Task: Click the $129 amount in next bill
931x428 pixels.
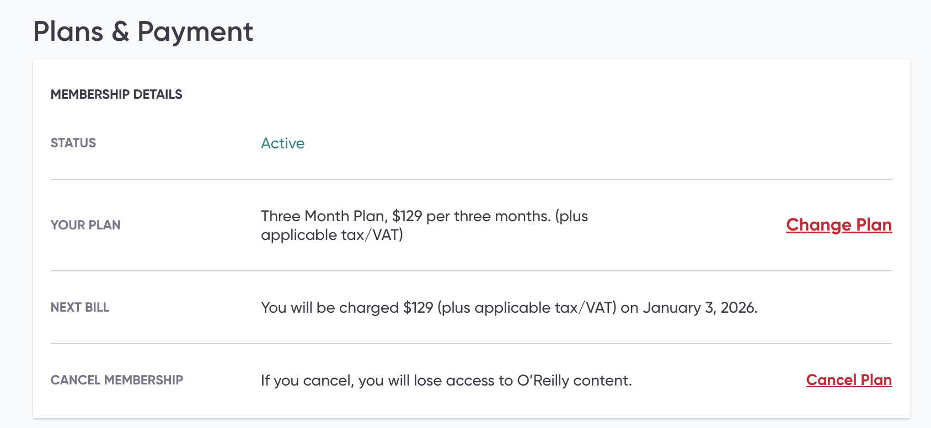Action: [x=418, y=307]
